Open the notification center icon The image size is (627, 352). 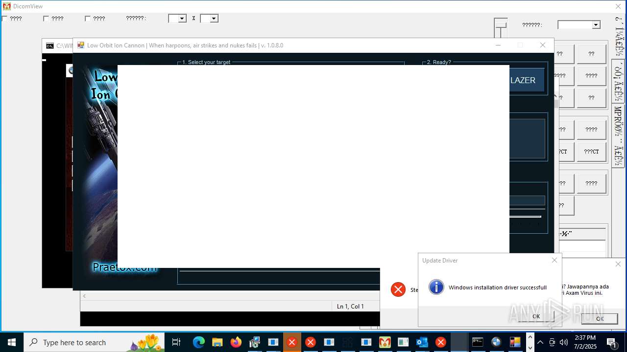click(613, 342)
